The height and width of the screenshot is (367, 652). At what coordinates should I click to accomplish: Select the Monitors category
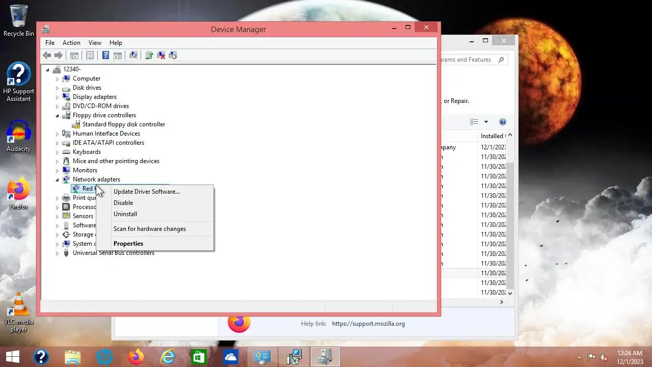pos(85,170)
